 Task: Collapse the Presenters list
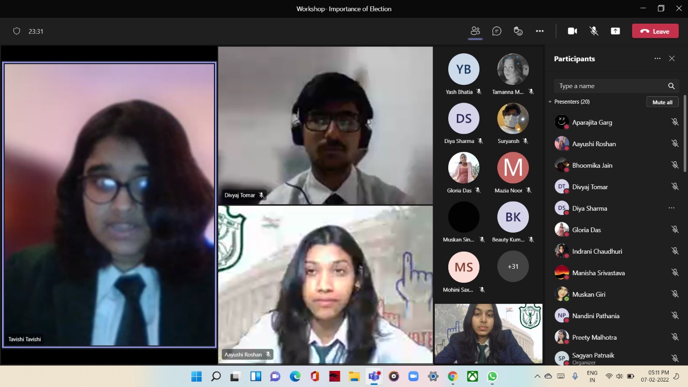click(550, 102)
